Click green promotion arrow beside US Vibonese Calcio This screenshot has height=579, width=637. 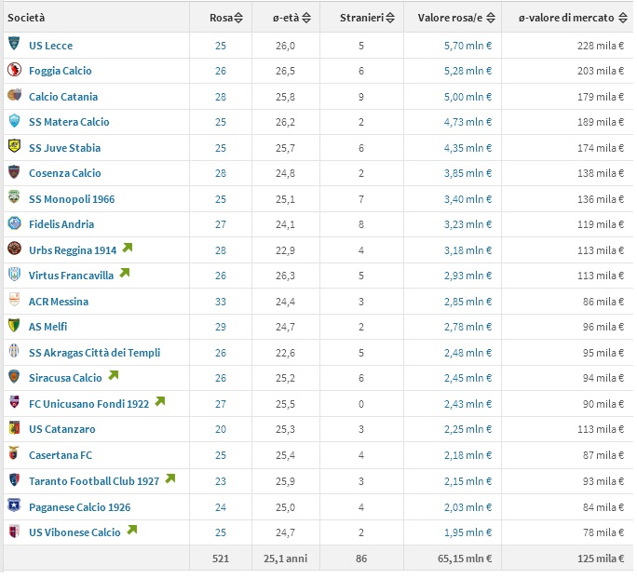click(x=132, y=531)
